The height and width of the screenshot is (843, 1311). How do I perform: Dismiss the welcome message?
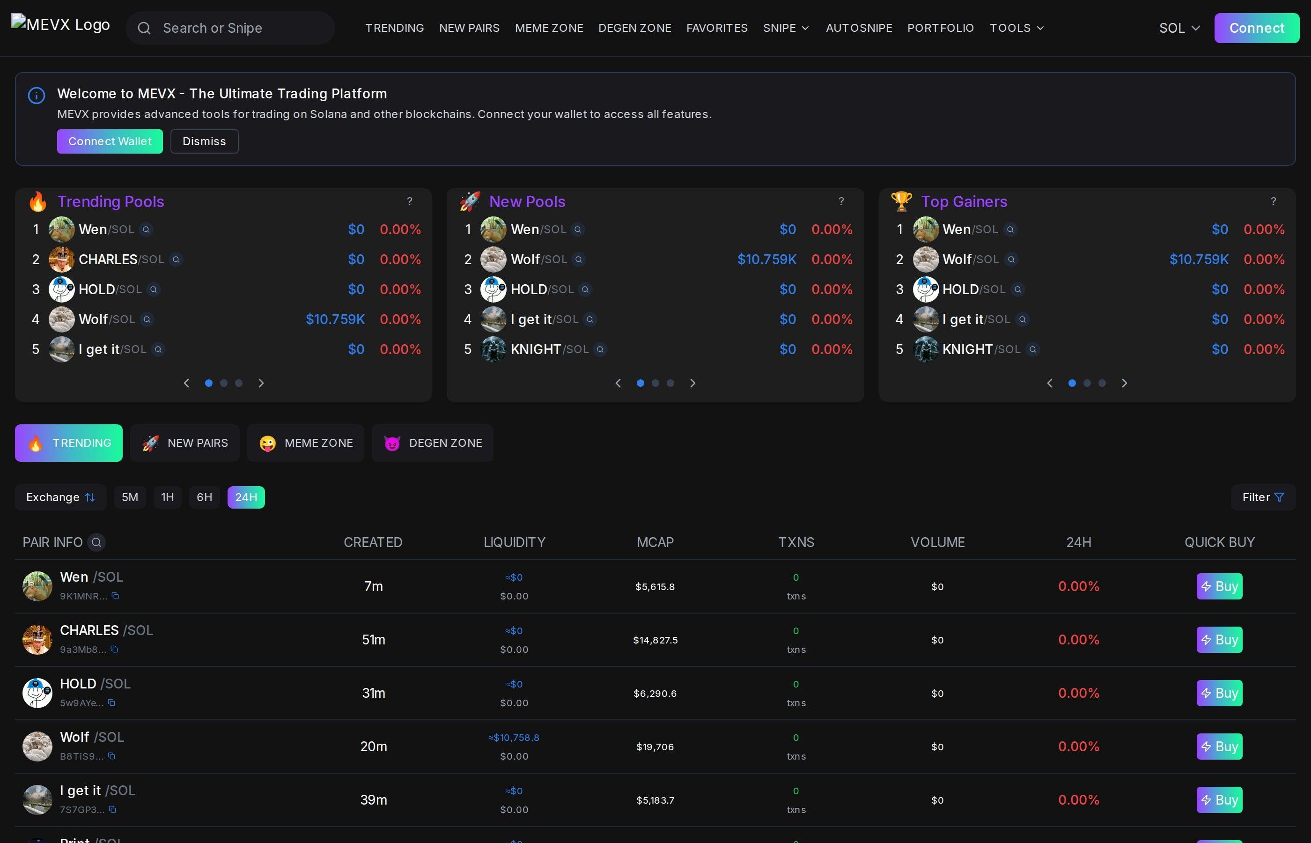pos(204,141)
